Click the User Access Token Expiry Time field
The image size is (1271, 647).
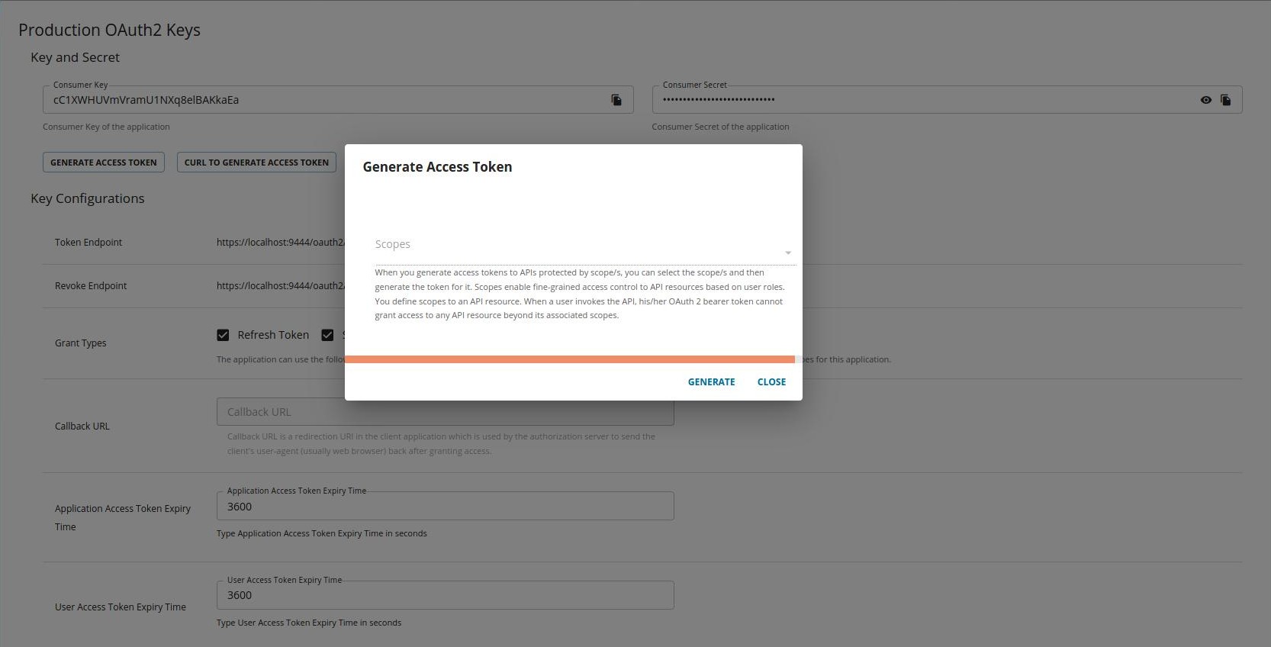tap(446, 595)
